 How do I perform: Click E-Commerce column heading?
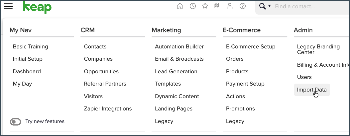(x=242, y=30)
